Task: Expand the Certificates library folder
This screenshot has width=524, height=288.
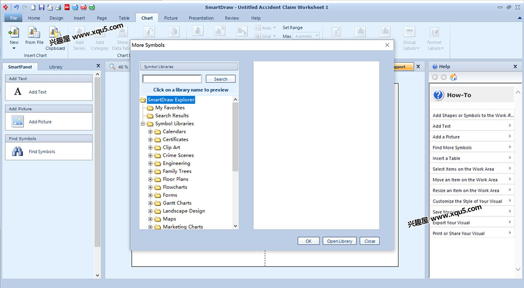Action: [151, 139]
